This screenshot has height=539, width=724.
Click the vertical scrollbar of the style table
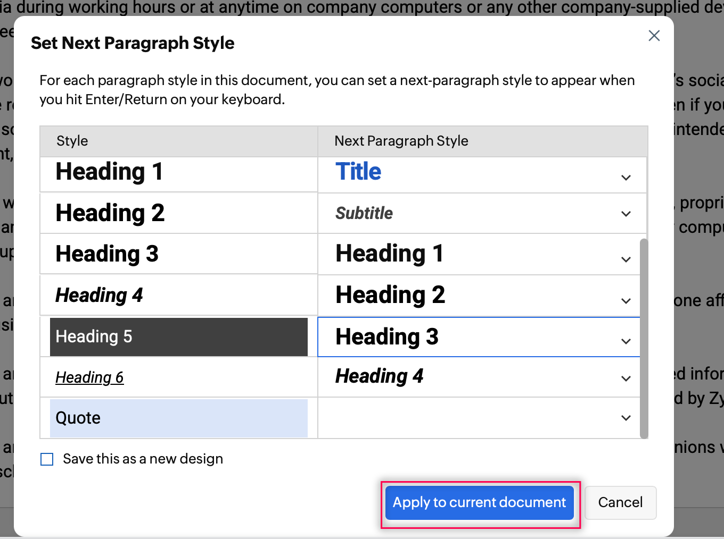pos(644,338)
